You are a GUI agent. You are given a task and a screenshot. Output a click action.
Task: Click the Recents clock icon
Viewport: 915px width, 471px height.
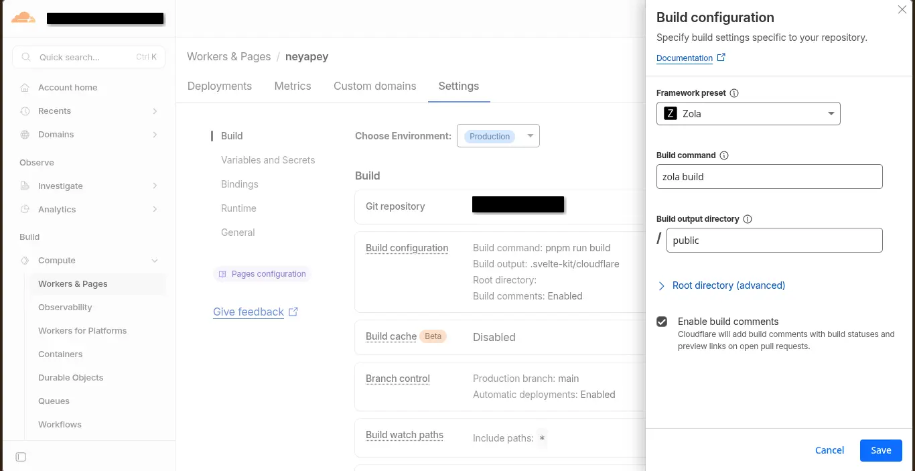[x=25, y=111]
